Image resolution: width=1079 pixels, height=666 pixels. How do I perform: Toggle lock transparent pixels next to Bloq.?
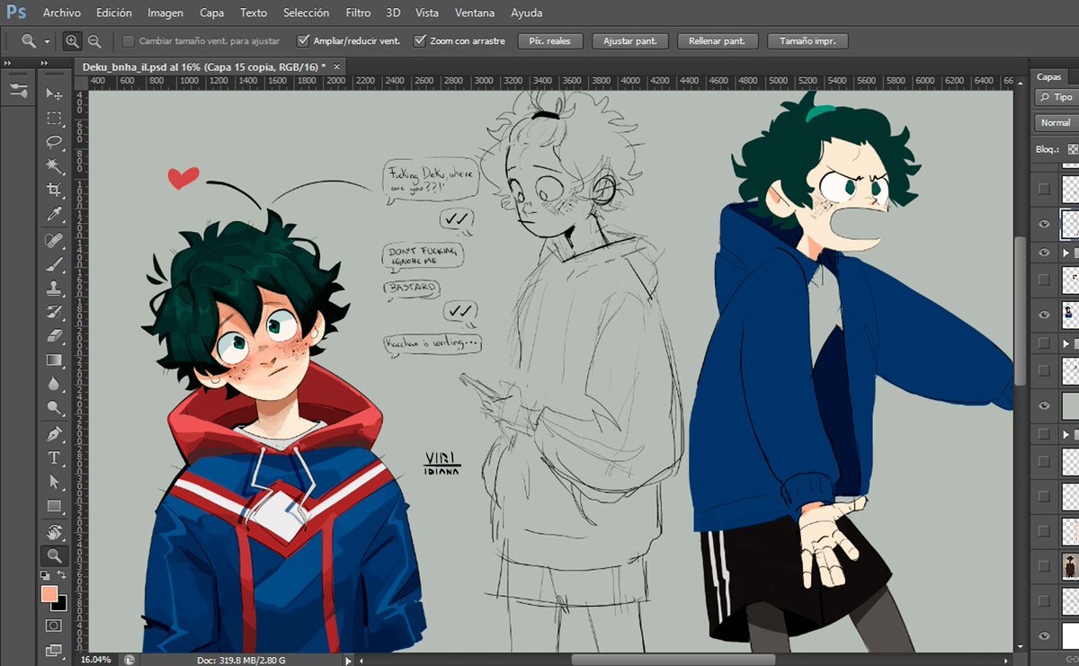click(x=1072, y=149)
